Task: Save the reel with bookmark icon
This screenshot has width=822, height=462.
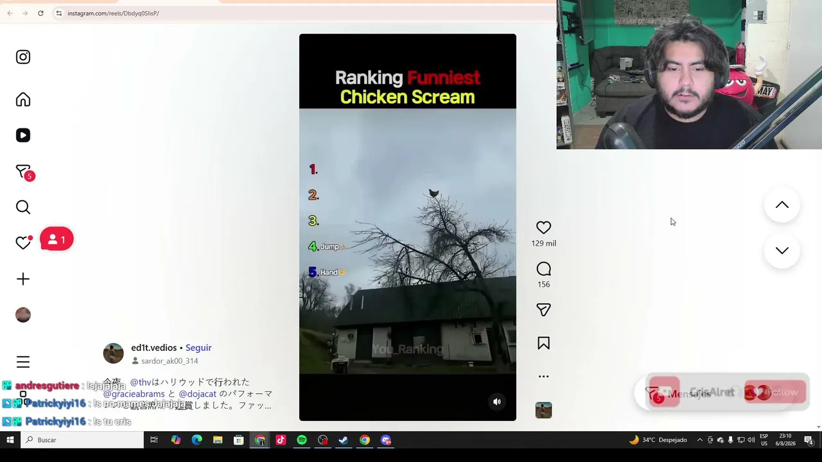Action: 543,343
